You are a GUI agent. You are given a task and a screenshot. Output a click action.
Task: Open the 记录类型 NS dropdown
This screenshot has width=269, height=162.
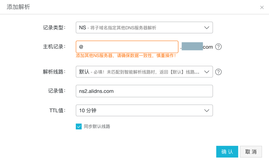(x=139, y=28)
